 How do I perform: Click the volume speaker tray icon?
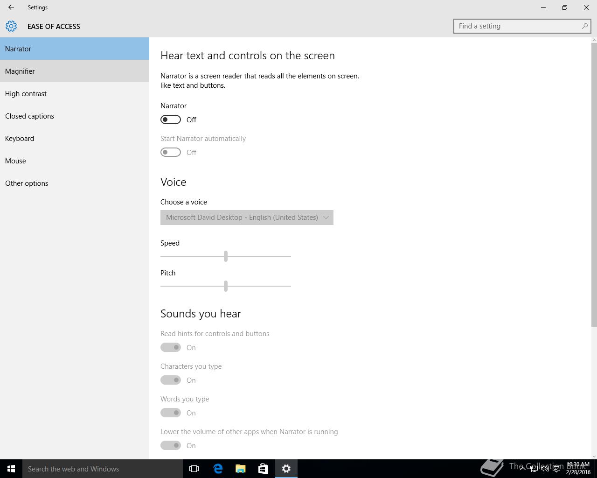pos(545,469)
